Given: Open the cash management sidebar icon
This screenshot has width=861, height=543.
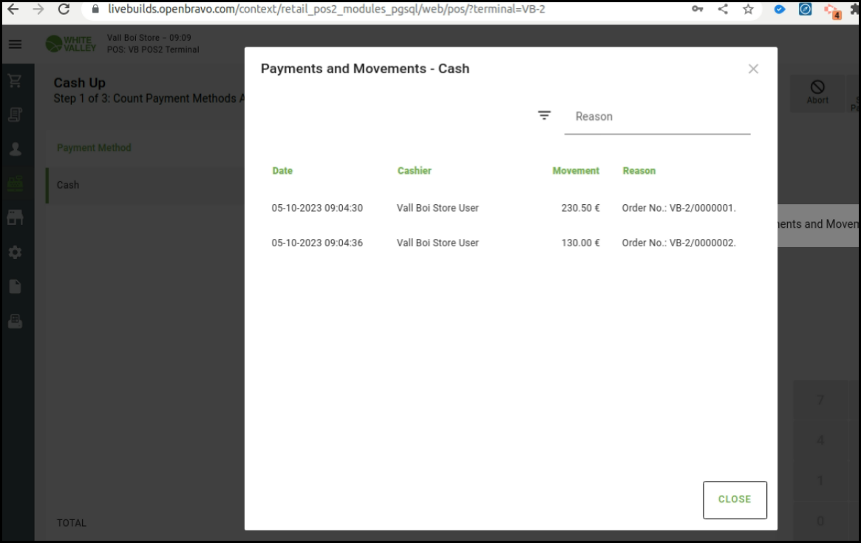Looking at the screenshot, I should (16, 183).
